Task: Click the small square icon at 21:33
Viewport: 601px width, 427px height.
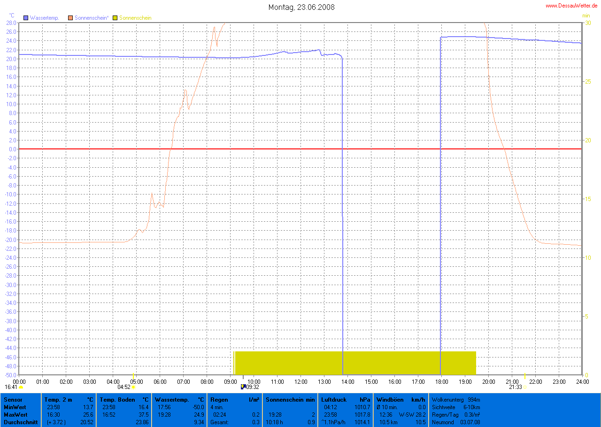Action: point(525,388)
